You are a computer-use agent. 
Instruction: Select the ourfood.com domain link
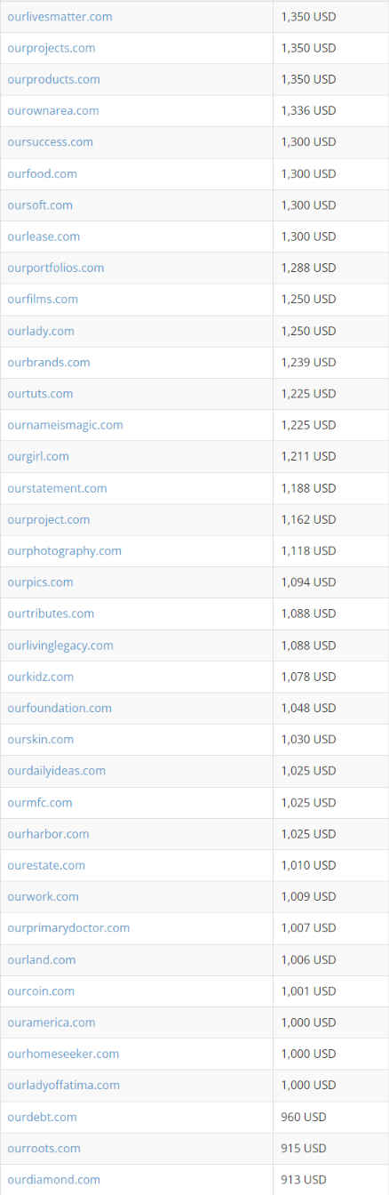pyautogui.click(x=42, y=173)
